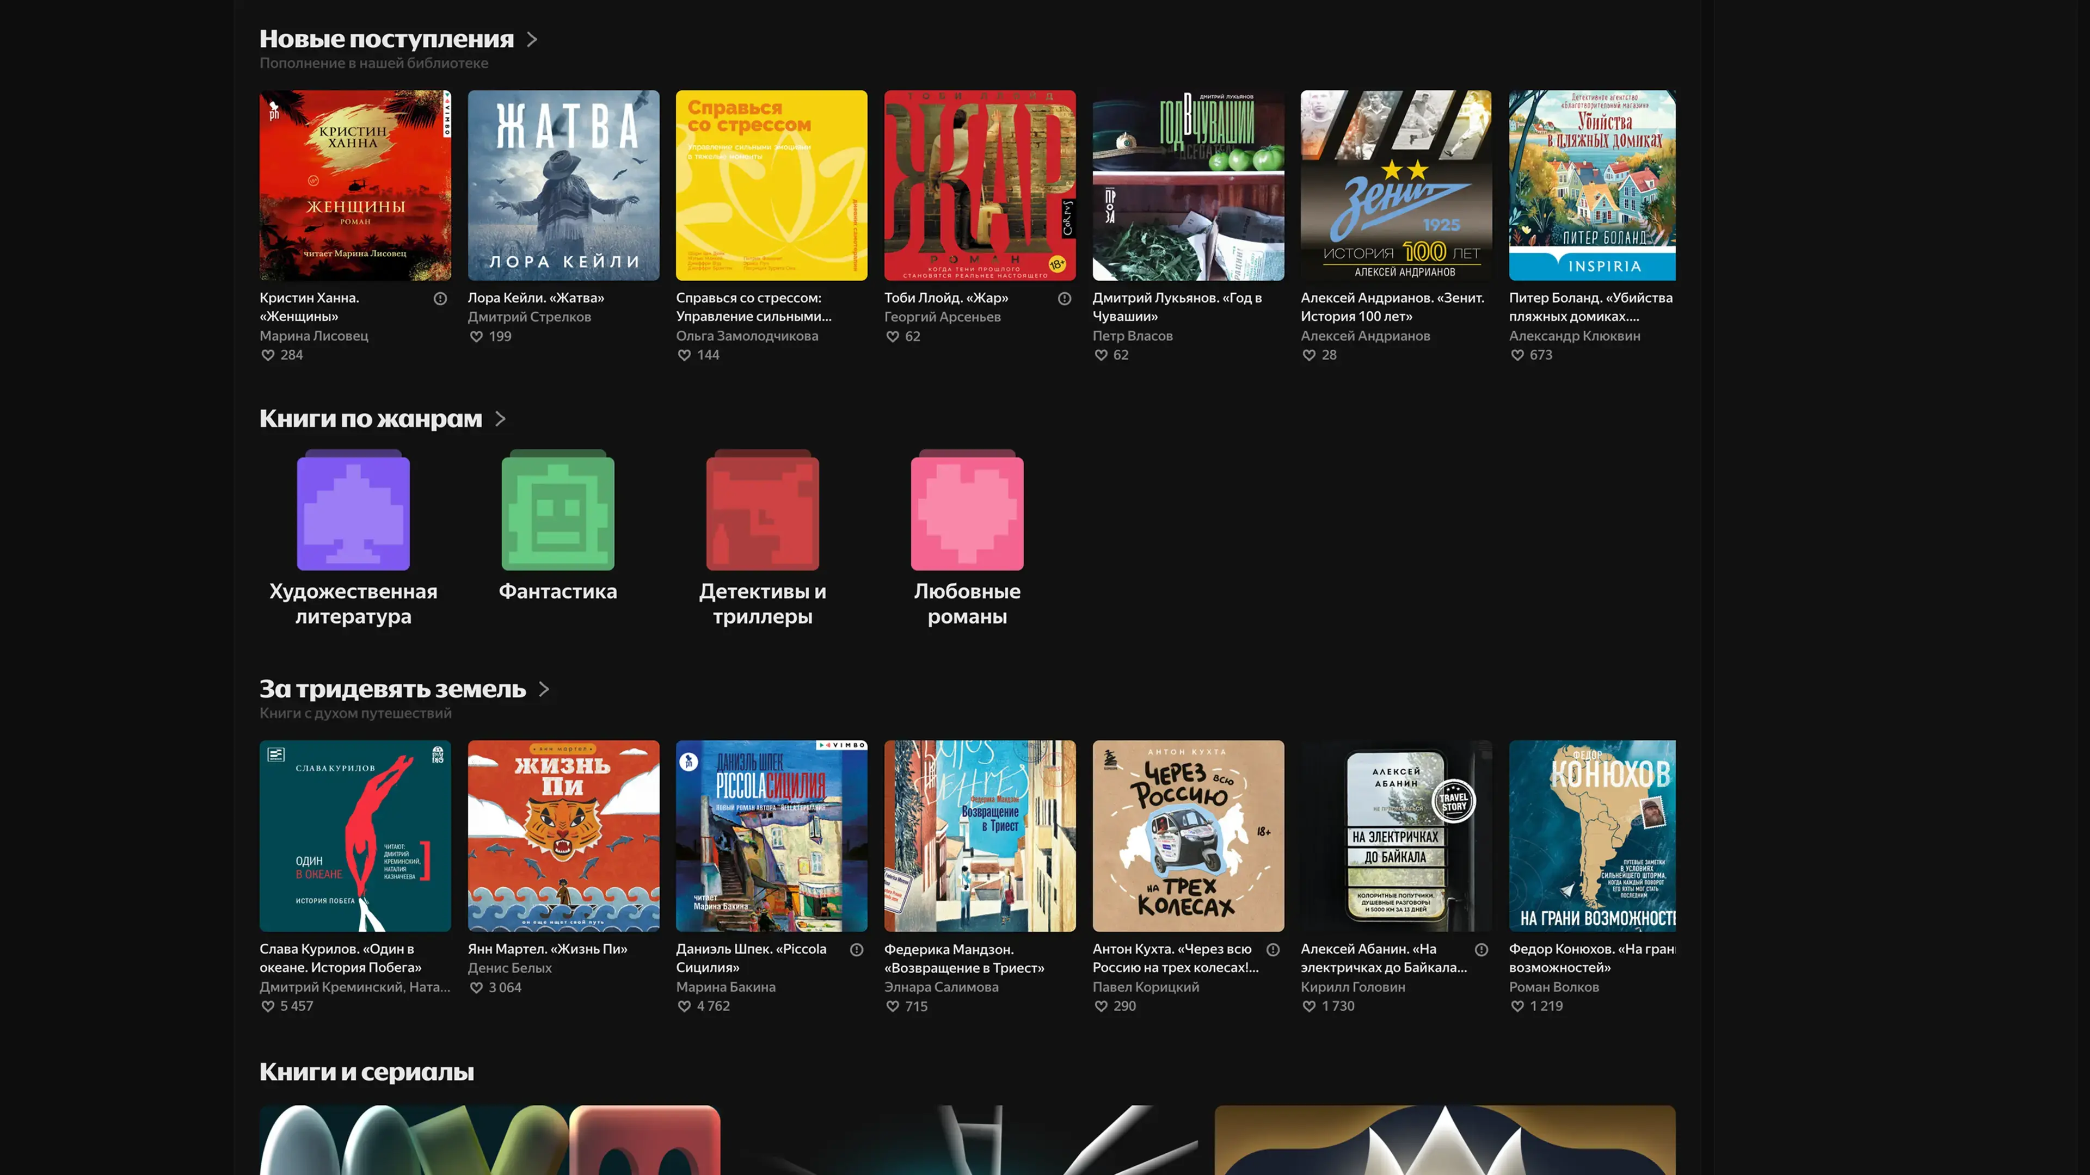Like «Жатва» using heart with 199
The width and height of the screenshot is (2090, 1175).
point(476,337)
